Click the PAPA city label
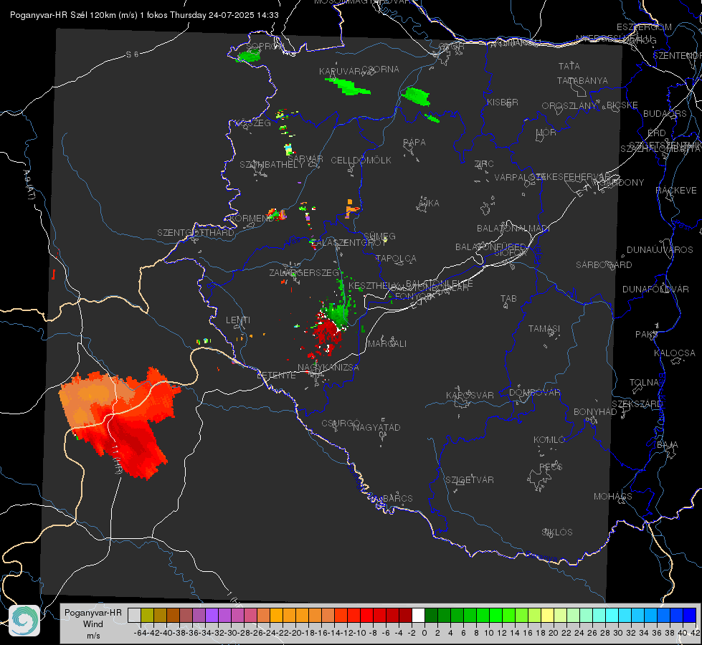 coord(414,143)
